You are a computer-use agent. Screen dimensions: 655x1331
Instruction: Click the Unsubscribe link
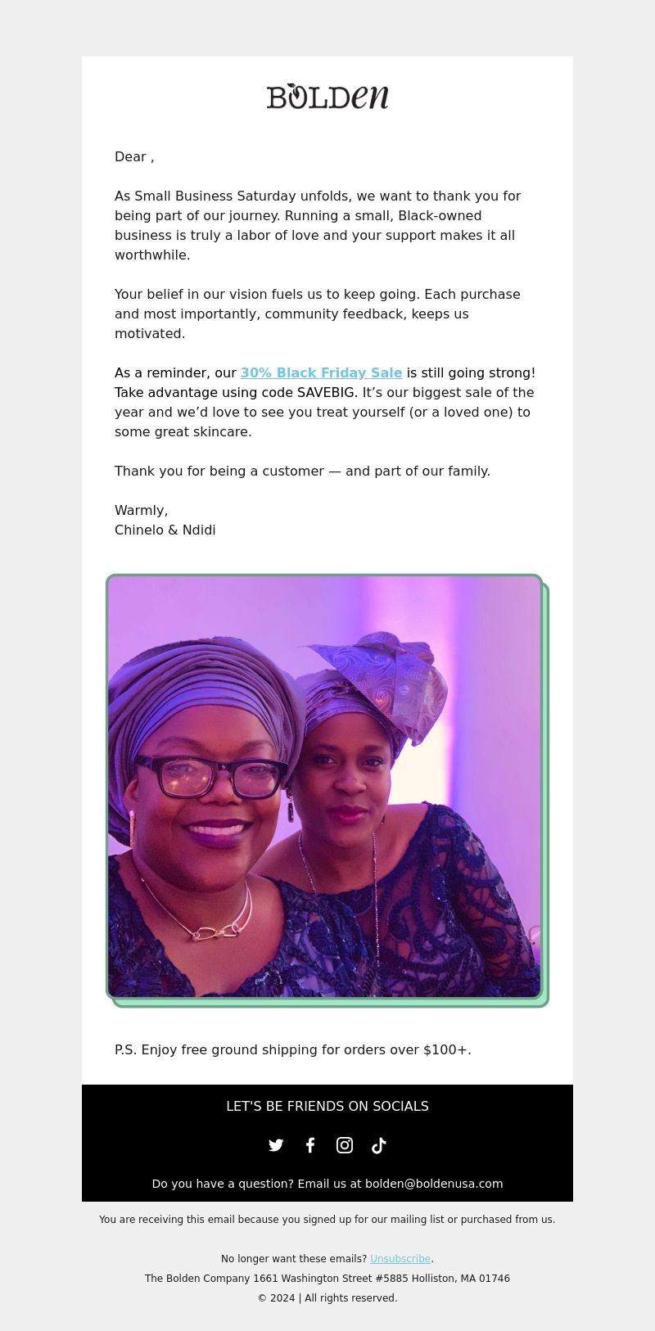(x=400, y=1259)
